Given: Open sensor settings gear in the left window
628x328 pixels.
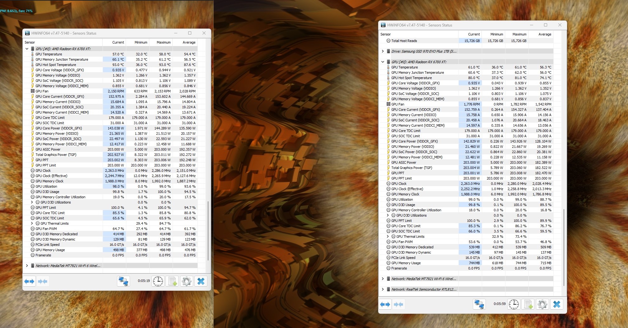Looking at the screenshot, I should point(187,281).
